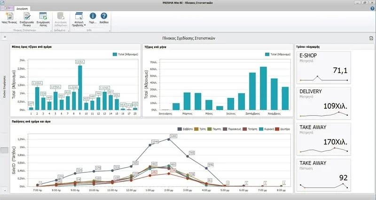Click the 2,64 value label above bar 9
Screen dimensions: 376x200
click(x=80, y=62)
